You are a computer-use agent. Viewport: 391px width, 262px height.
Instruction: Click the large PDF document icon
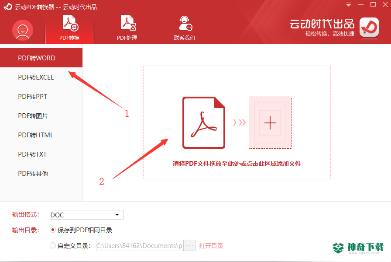point(204,122)
